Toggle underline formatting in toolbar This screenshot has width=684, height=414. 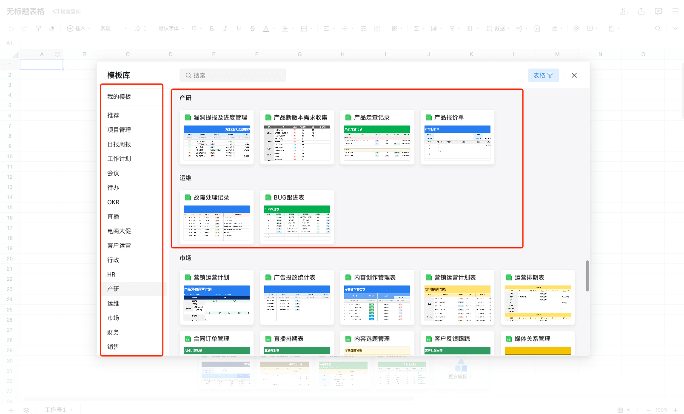pos(239,29)
